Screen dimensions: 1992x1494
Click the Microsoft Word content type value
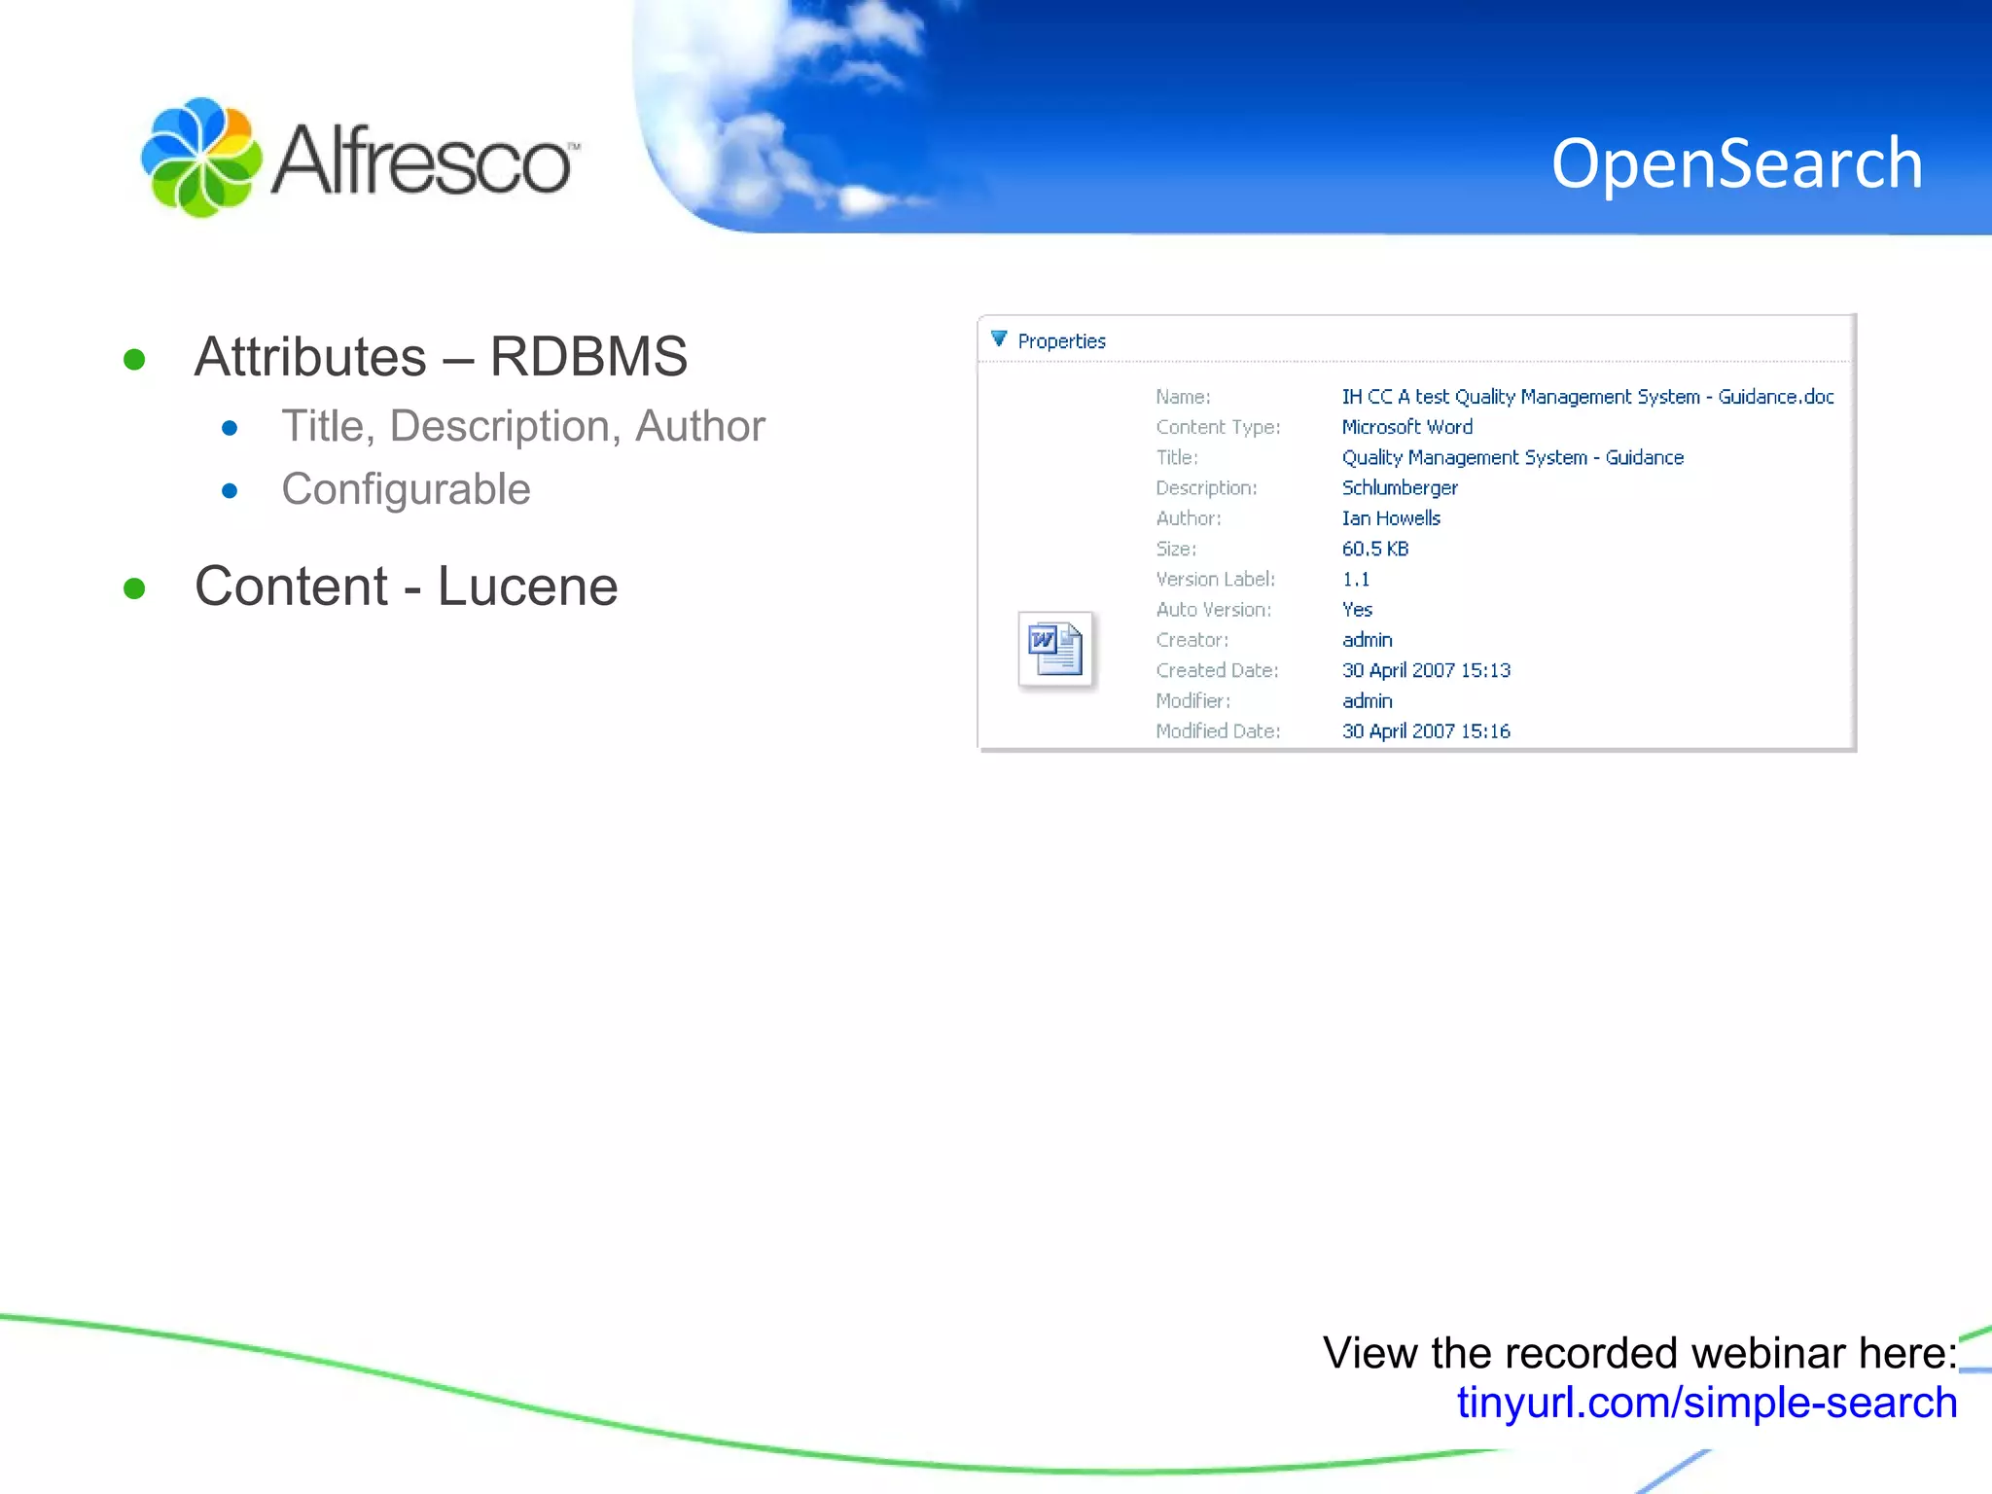pos(1406,427)
